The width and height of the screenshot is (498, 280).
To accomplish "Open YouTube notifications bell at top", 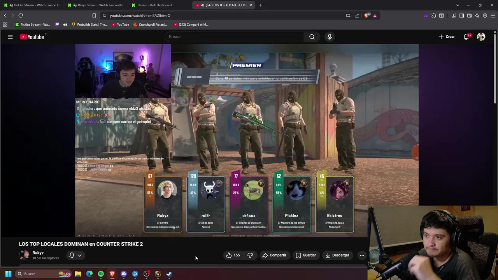I will tap(466, 37).
